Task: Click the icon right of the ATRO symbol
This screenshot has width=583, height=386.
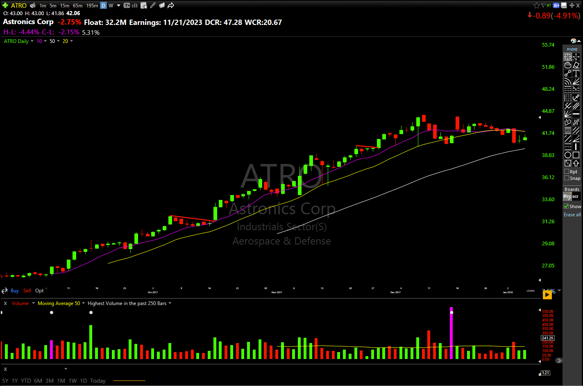Action: click(33, 5)
